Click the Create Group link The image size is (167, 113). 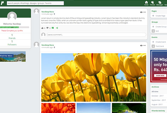161,27
